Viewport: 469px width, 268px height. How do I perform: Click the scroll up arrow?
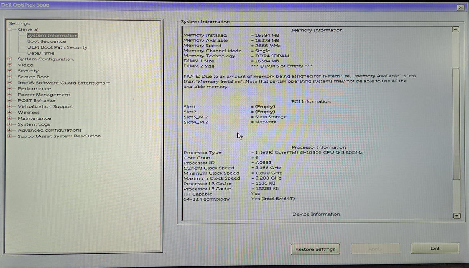pos(455,29)
